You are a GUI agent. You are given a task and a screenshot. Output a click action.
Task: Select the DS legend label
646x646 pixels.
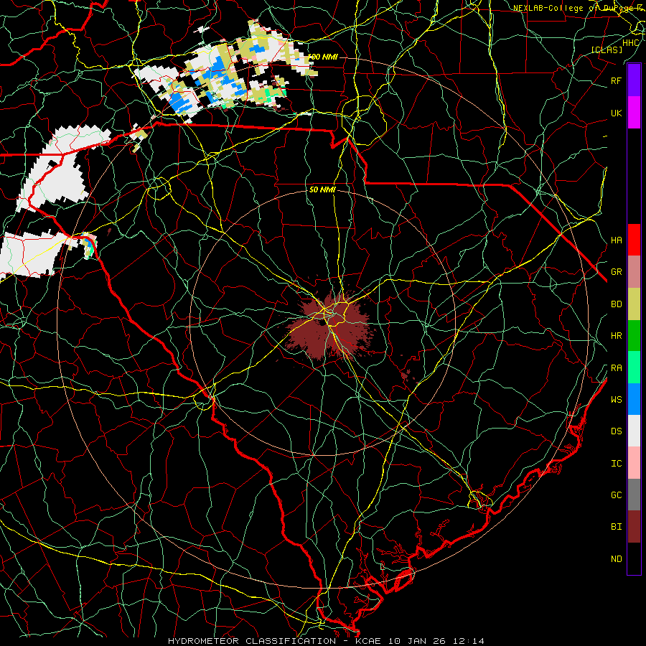(616, 431)
